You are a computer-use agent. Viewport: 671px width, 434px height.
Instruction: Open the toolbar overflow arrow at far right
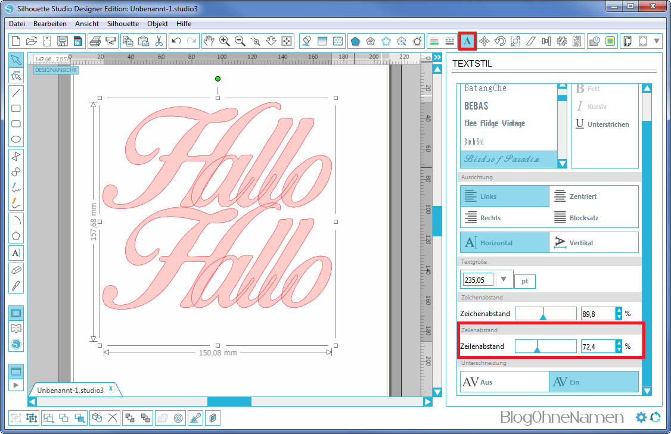coord(657,41)
